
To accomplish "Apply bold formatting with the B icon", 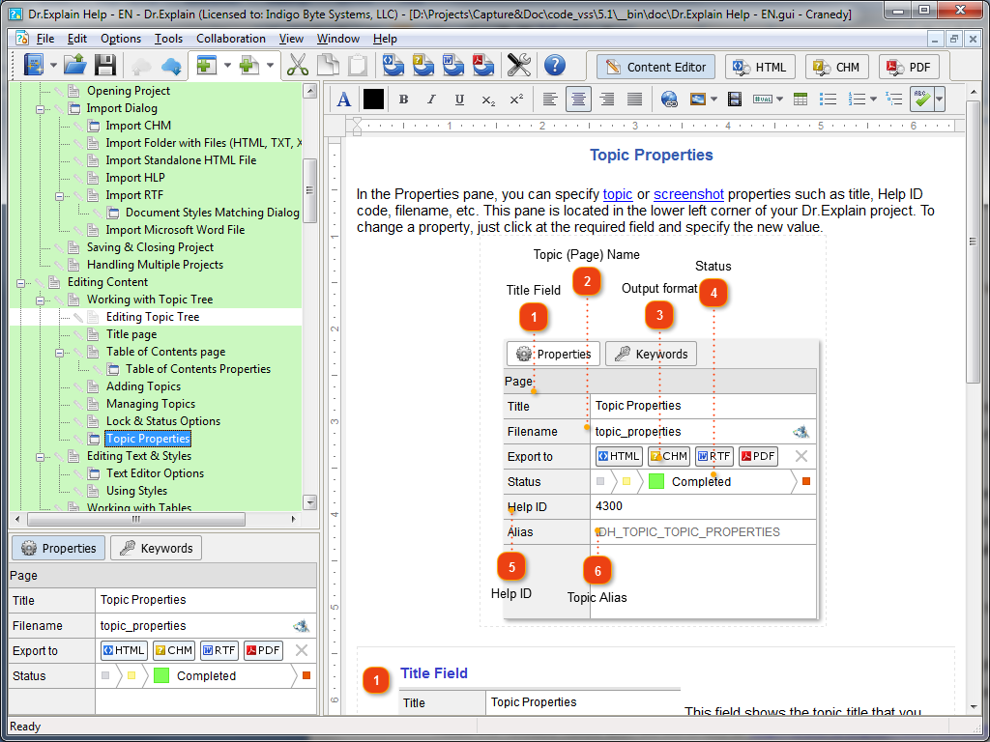I will (x=403, y=100).
